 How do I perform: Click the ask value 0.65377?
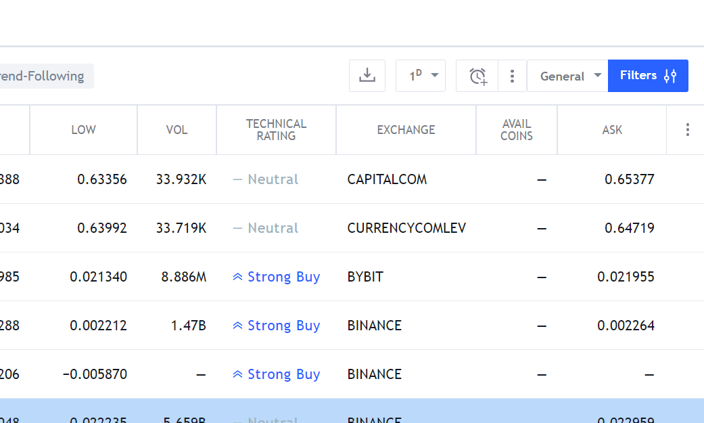[630, 179]
